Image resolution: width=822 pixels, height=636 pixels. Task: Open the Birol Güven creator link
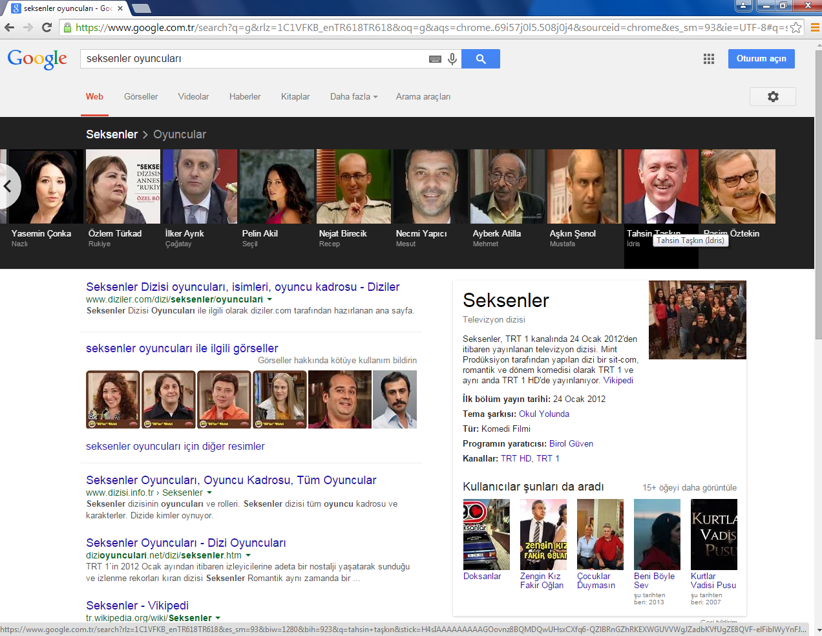571,443
